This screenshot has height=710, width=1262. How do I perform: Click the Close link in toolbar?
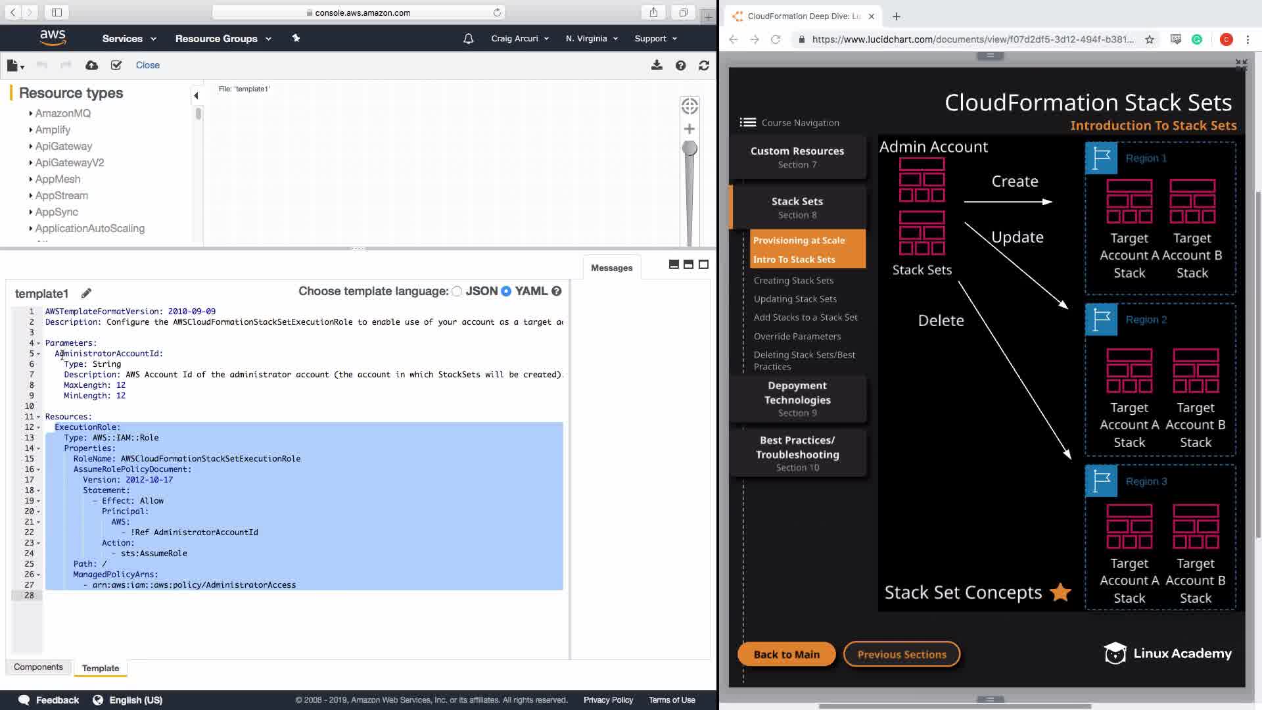click(x=147, y=65)
